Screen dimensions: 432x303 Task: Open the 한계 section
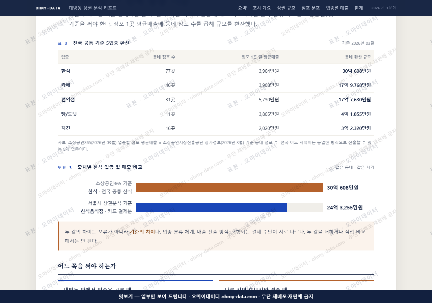[x=359, y=8]
